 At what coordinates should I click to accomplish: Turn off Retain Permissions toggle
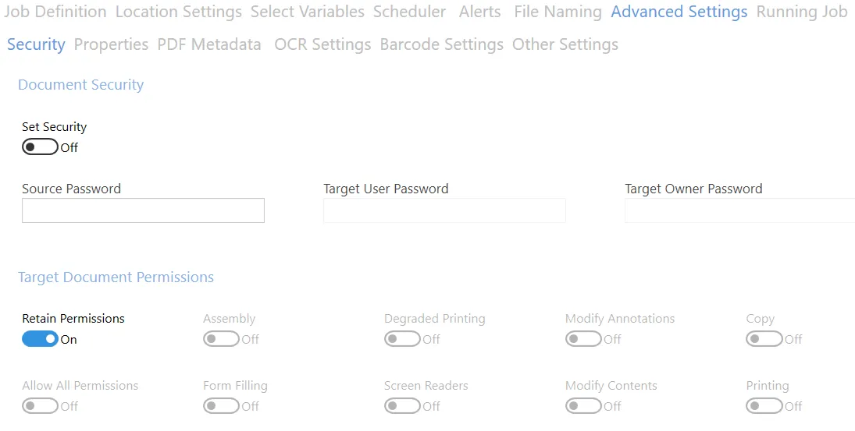40,339
